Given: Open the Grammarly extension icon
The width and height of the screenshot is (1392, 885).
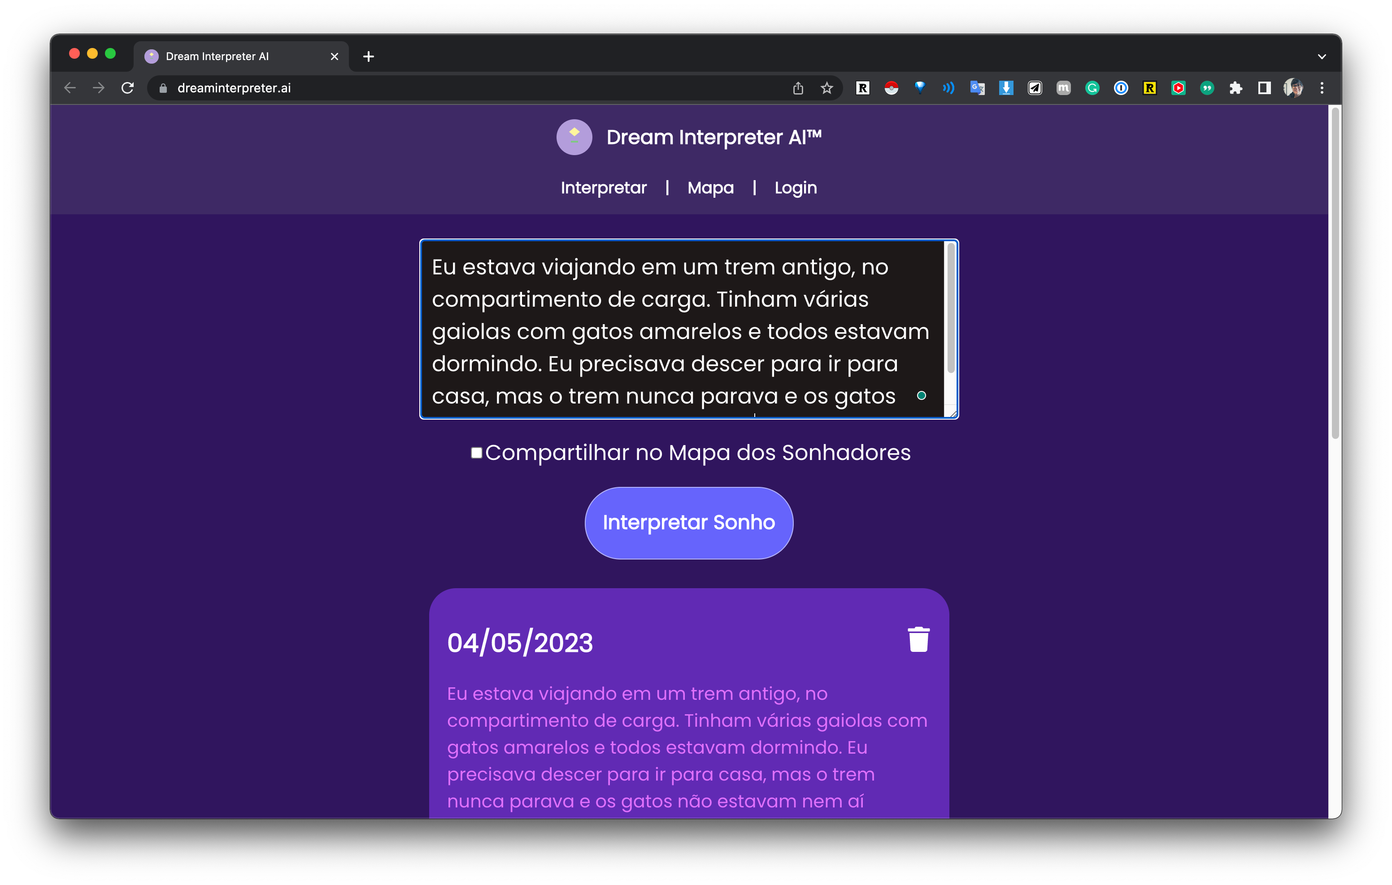Looking at the screenshot, I should (x=1092, y=88).
